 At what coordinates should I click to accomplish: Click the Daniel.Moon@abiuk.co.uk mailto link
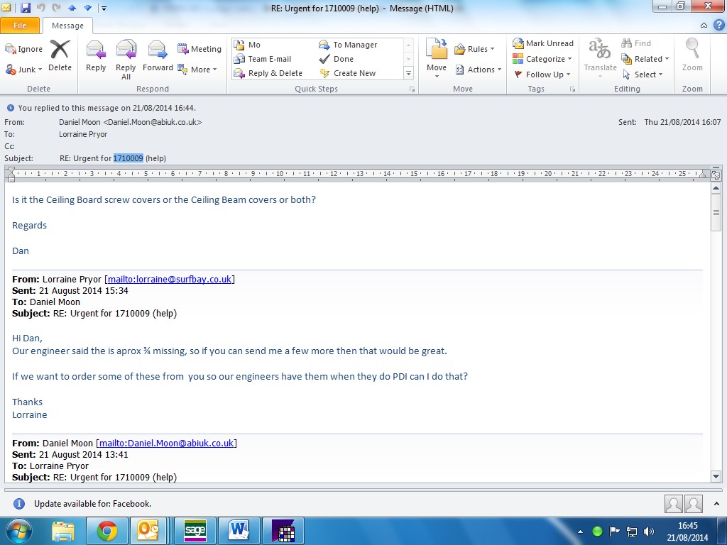166,444
